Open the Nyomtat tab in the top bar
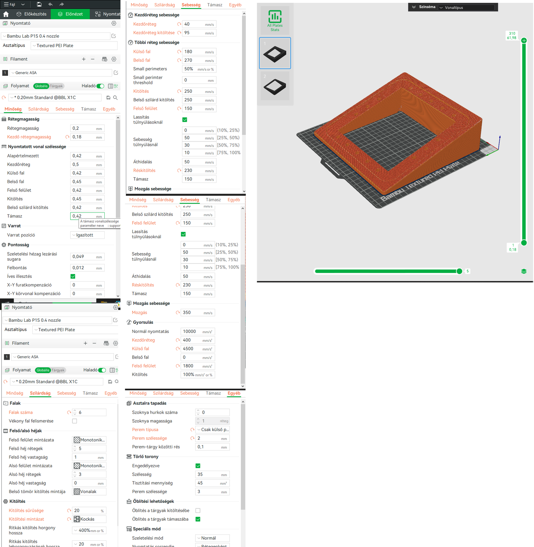Image resolution: width=534 pixels, height=547 pixels. coord(107,14)
